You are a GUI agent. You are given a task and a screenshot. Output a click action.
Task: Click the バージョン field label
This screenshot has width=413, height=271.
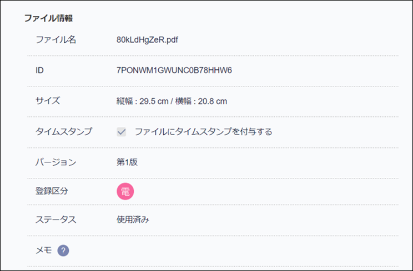click(56, 162)
